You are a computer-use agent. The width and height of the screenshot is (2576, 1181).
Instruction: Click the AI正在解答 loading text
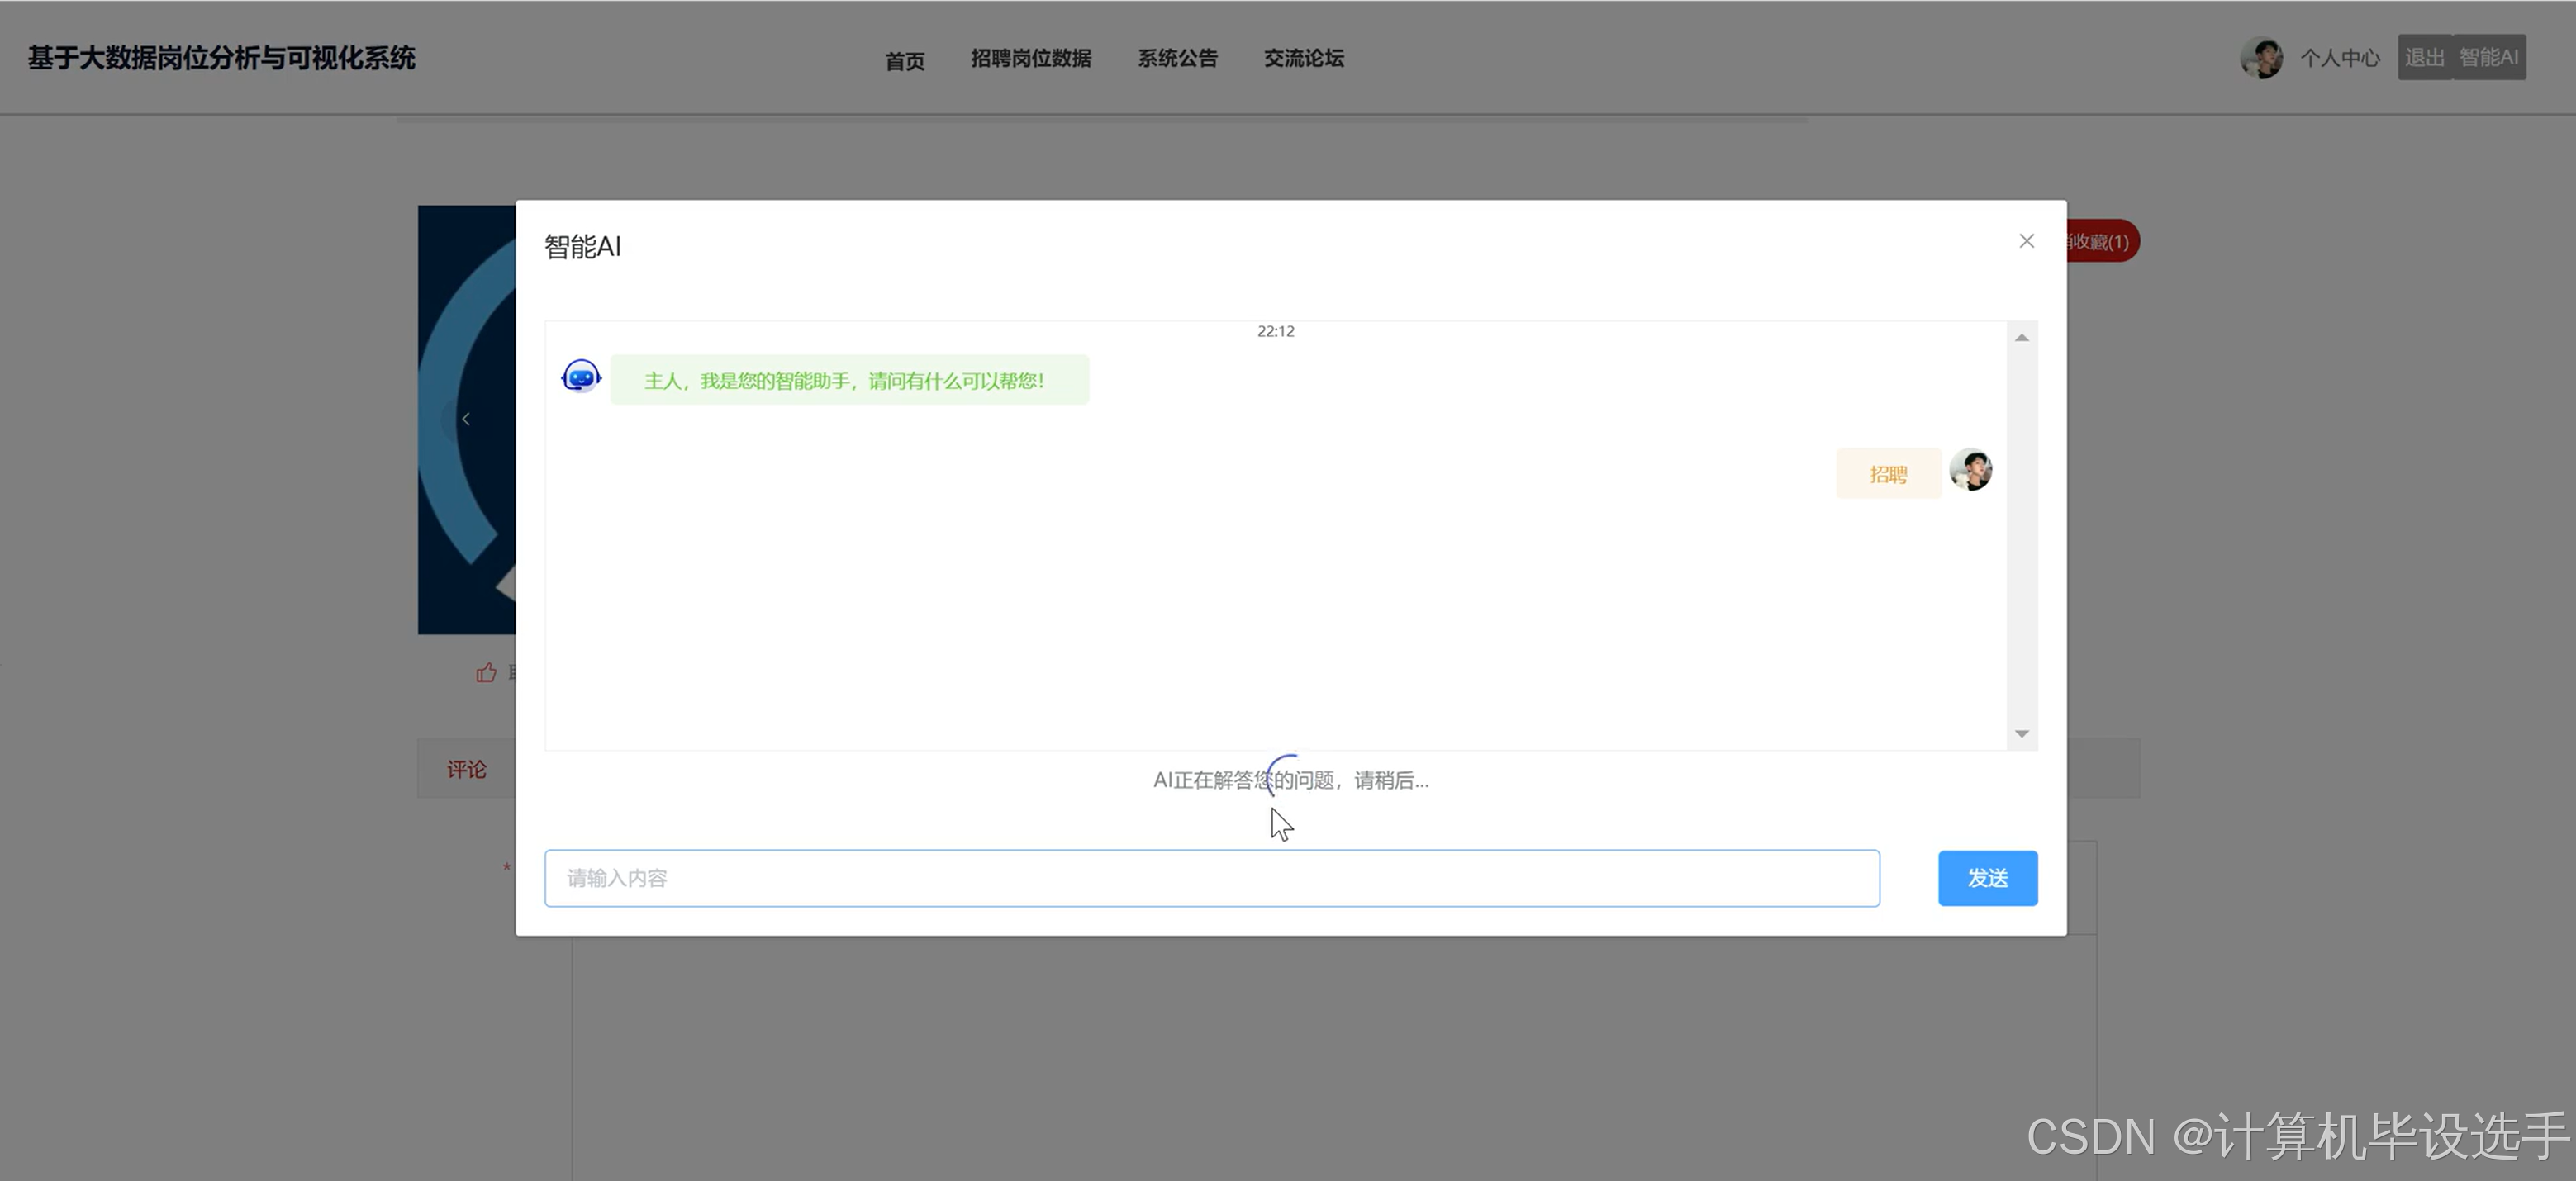(x=1290, y=780)
